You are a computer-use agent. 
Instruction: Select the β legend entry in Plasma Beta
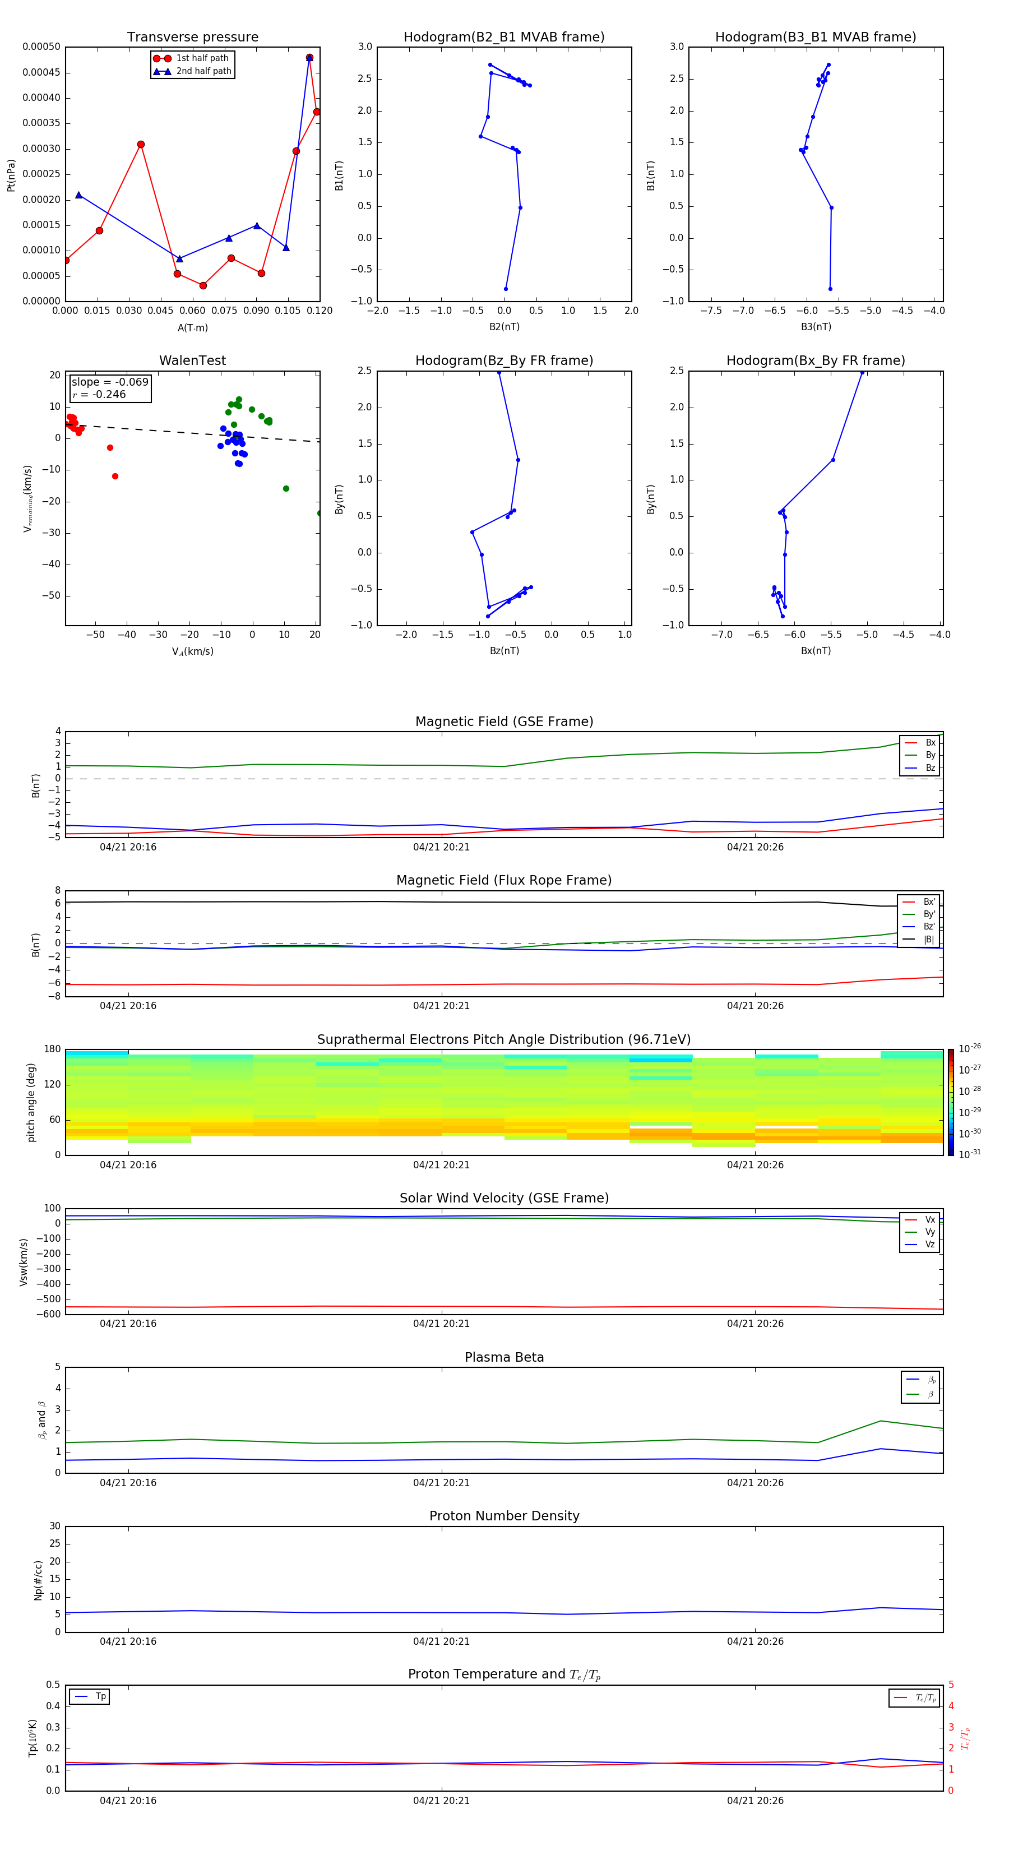920,1395
